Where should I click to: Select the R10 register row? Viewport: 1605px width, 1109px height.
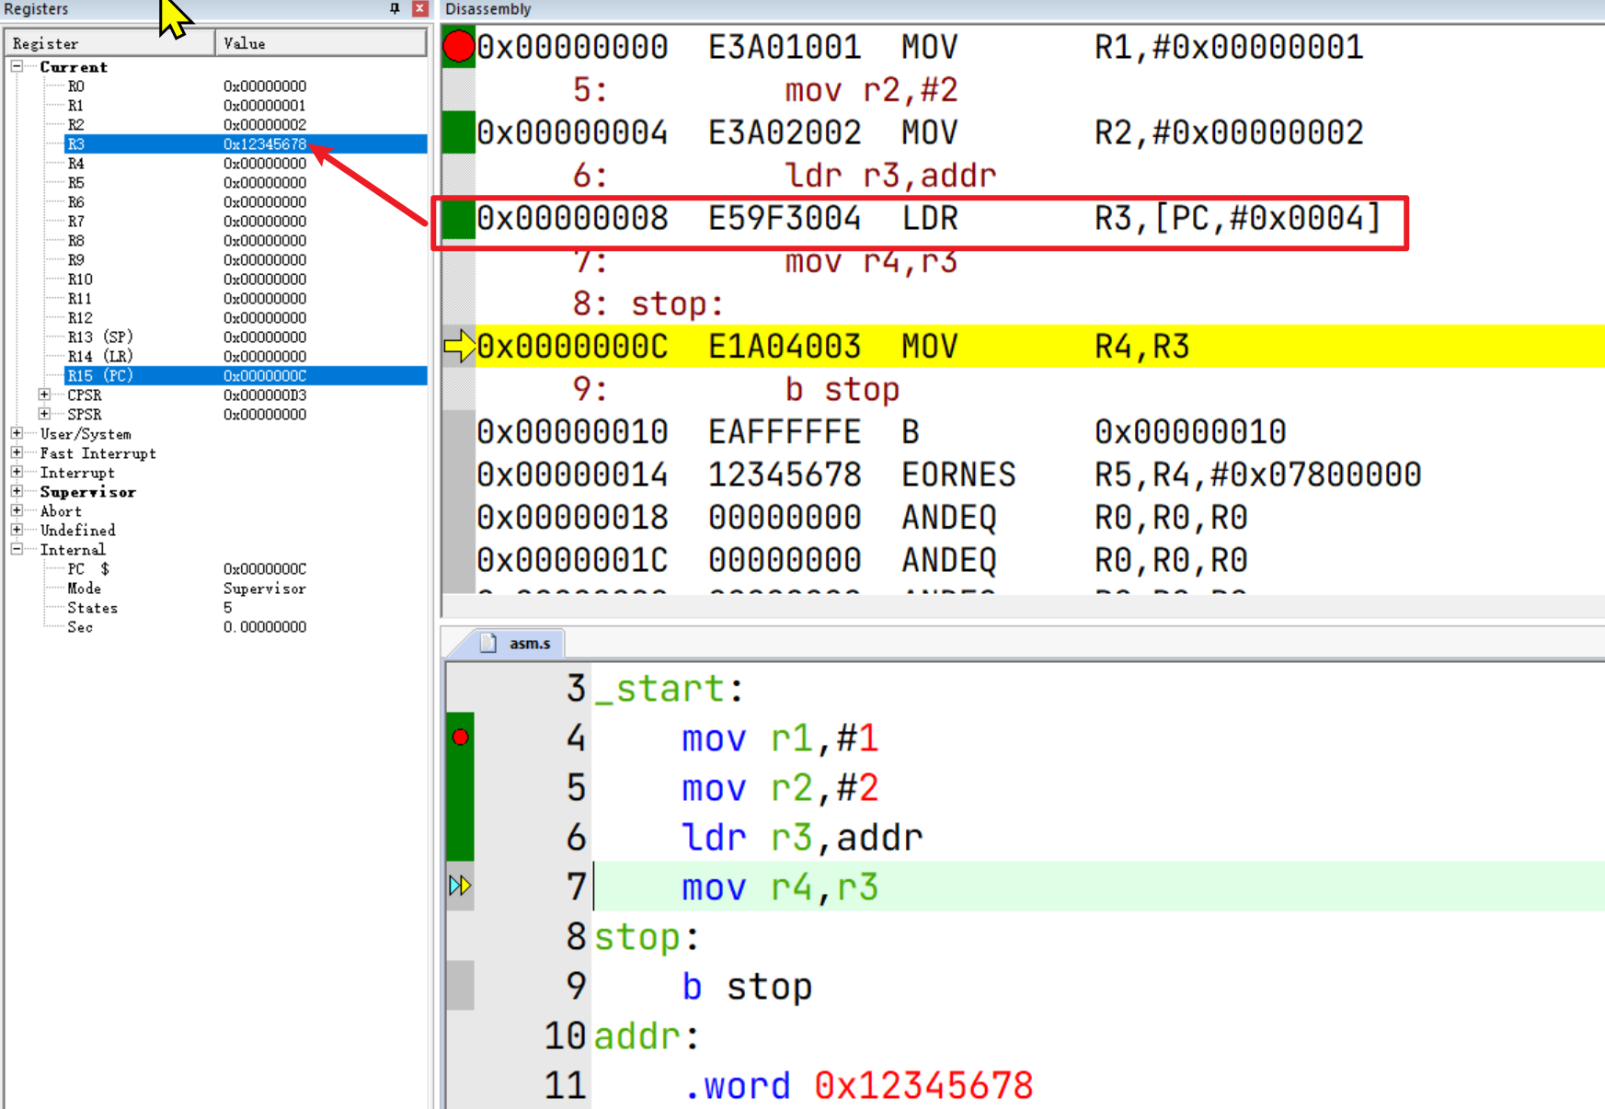(246, 280)
